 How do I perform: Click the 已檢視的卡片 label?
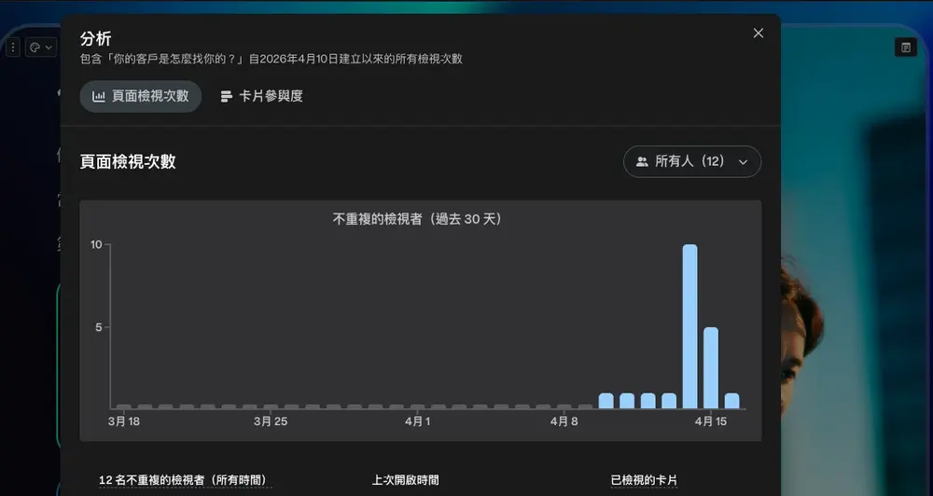644,480
